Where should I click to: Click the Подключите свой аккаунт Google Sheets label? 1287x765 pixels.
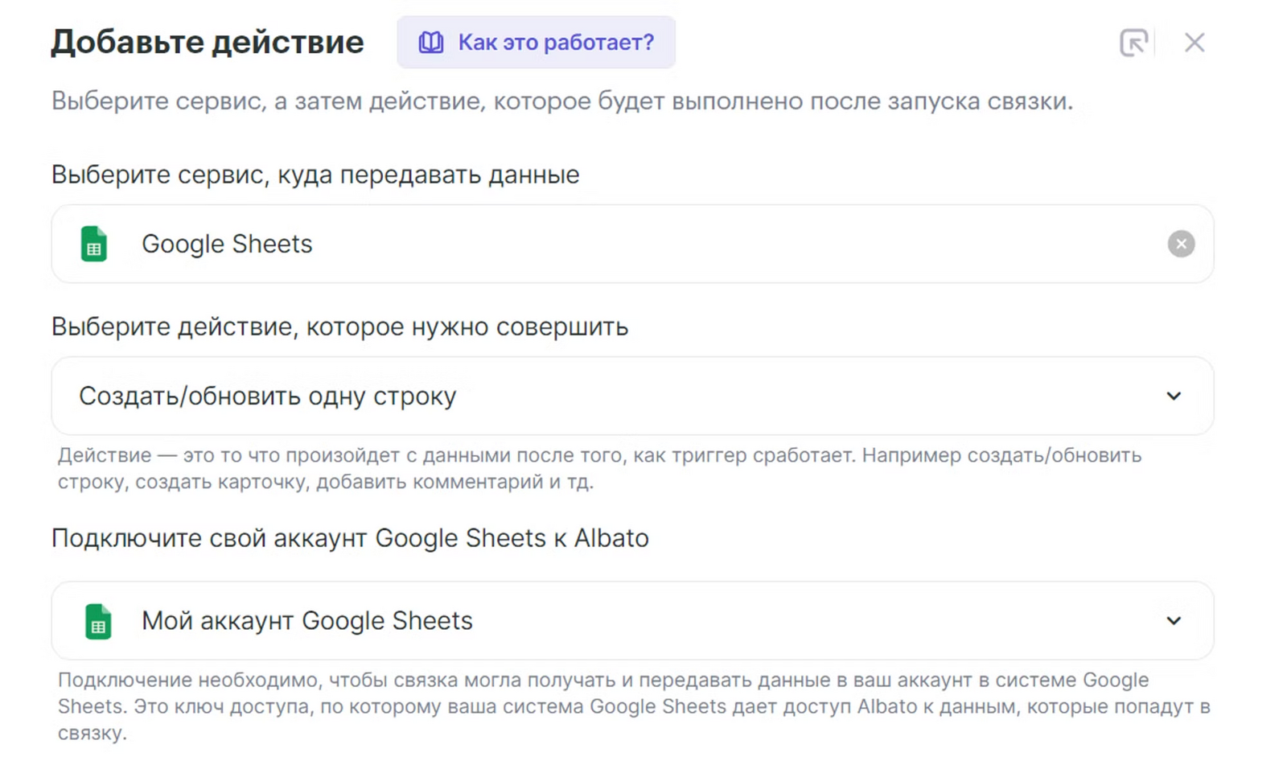[350, 538]
